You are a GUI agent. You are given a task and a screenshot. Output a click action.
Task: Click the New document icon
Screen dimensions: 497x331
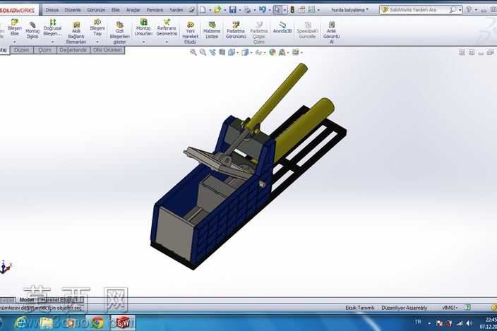click(203, 10)
